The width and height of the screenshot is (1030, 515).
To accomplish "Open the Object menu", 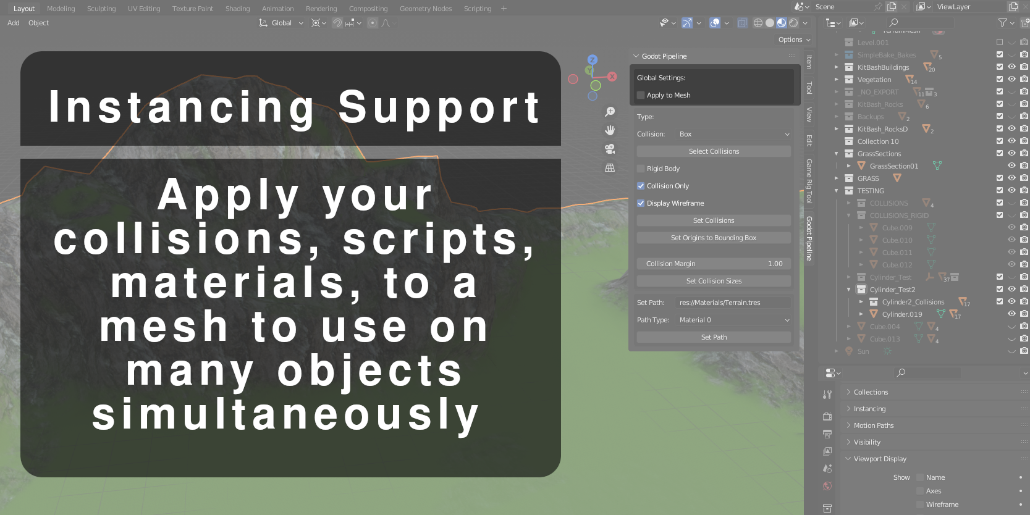I will 38,23.
